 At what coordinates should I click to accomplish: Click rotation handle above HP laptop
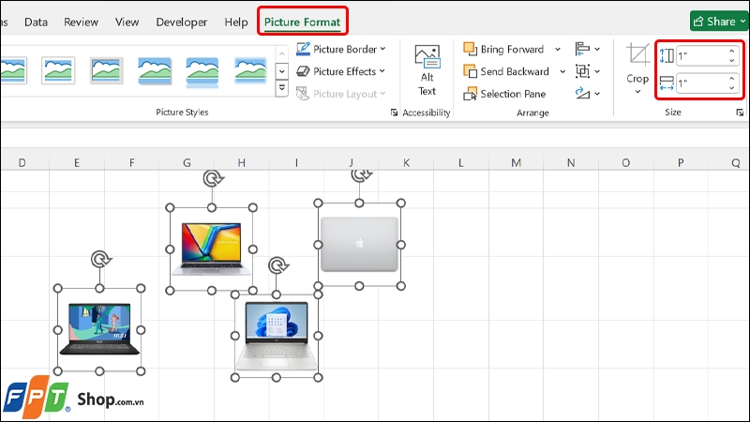point(277,265)
